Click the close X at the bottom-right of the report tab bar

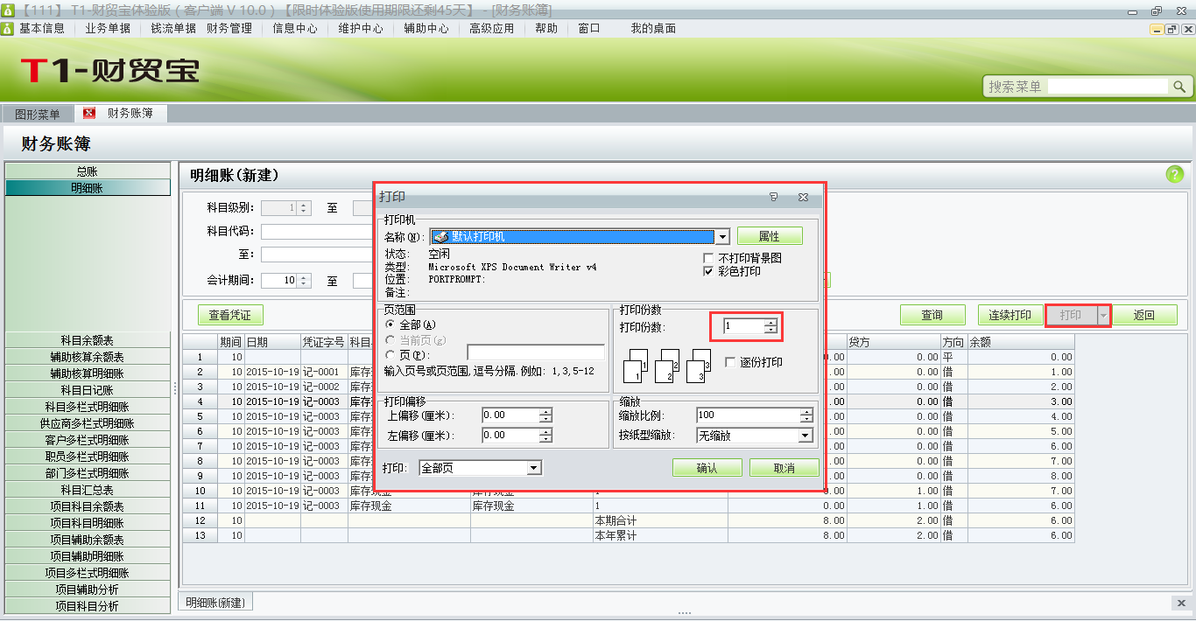[1181, 603]
